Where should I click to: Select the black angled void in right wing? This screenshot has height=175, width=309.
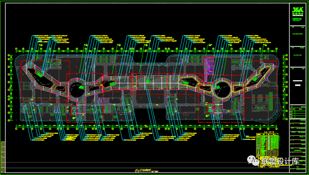pos(263,74)
